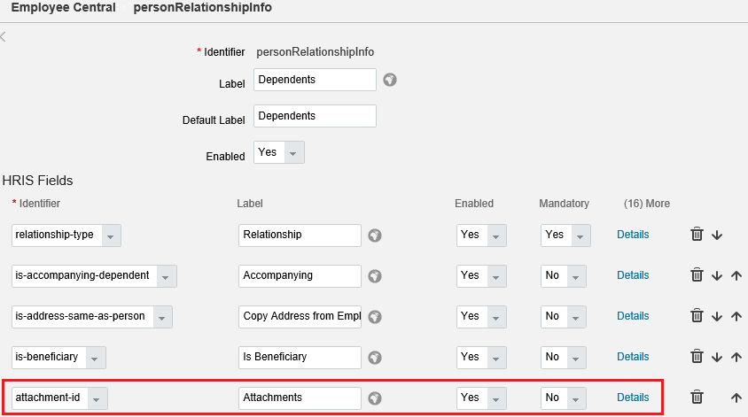Open translations globe for Relationship label

click(x=375, y=235)
